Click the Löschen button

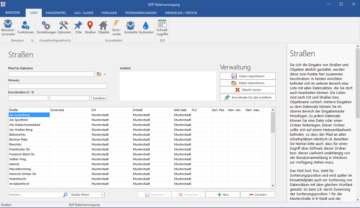(257, 195)
